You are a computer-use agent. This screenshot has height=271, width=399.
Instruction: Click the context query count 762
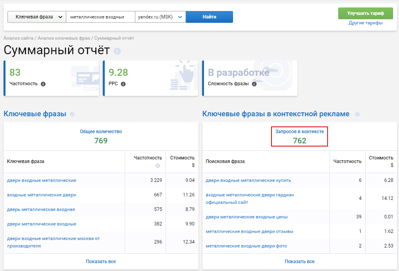299,141
